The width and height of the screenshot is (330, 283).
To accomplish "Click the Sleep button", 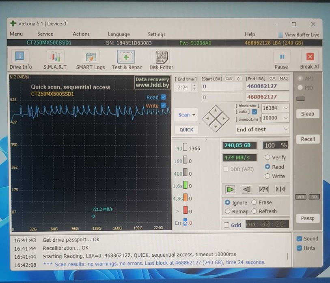I will (x=308, y=114).
